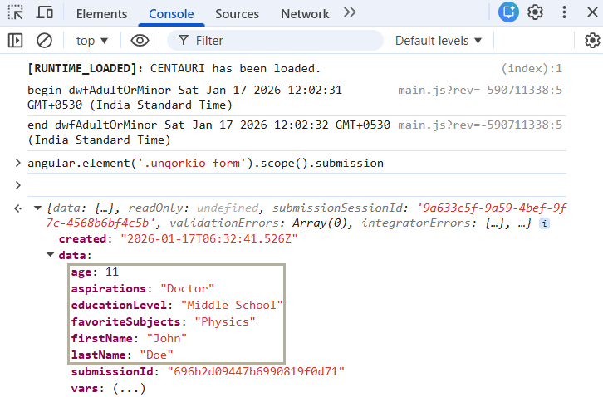The height and width of the screenshot is (397, 603).
Task: Open the three-dot customize menu
Action: point(564,12)
